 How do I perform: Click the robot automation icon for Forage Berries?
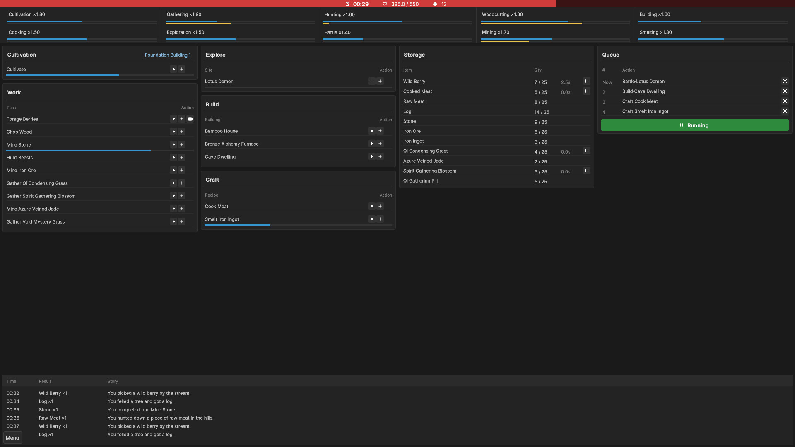(x=190, y=119)
